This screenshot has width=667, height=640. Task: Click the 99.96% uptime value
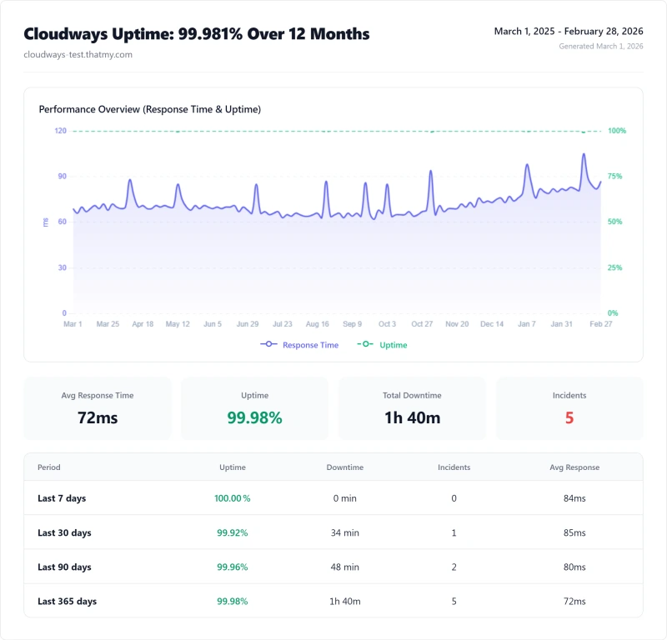pos(233,567)
